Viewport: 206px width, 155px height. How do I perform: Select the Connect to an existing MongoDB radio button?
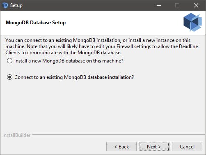pos(9,77)
